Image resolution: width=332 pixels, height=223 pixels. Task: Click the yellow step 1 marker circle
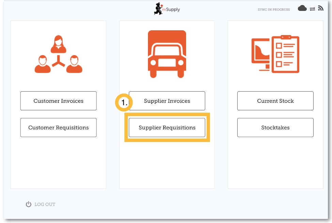(124, 102)
